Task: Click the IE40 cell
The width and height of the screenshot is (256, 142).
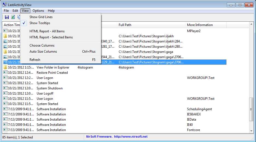Action: tap(190, 125)
